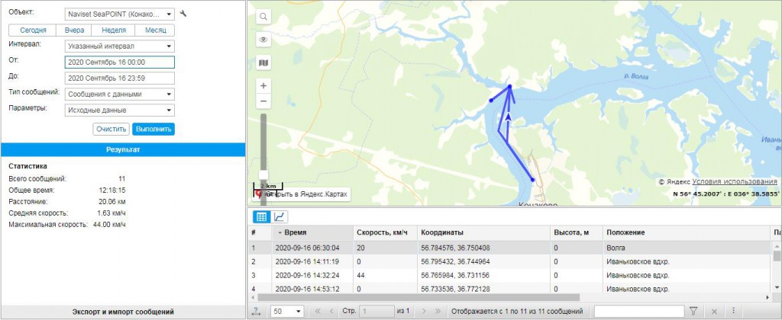Click the От date input field
Image resolution: width=782 pixels, height=320 pixels.
click(120, 62)
